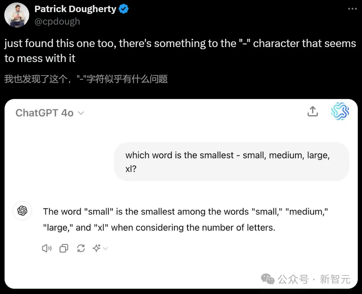The image size is (362, 294).
Task: Click the sparkle change-model icon
Action: (x=96, y=248)
